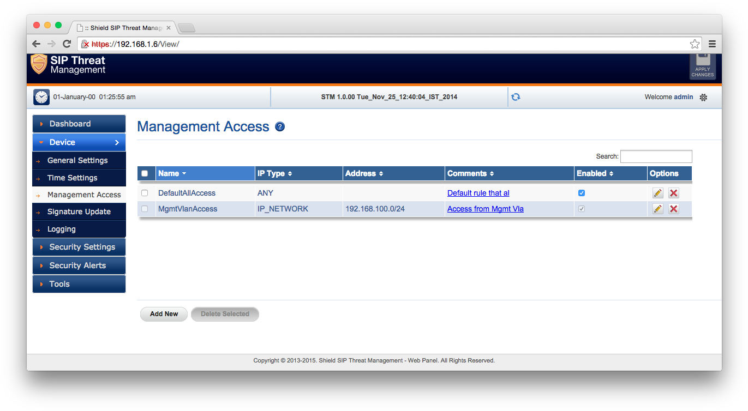The image size is (748, 411).
Task: Open Signature Update in sidebar
Action: (x=79, y=211)
